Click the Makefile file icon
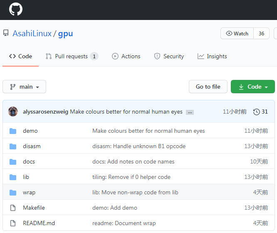 click(13, 208)
